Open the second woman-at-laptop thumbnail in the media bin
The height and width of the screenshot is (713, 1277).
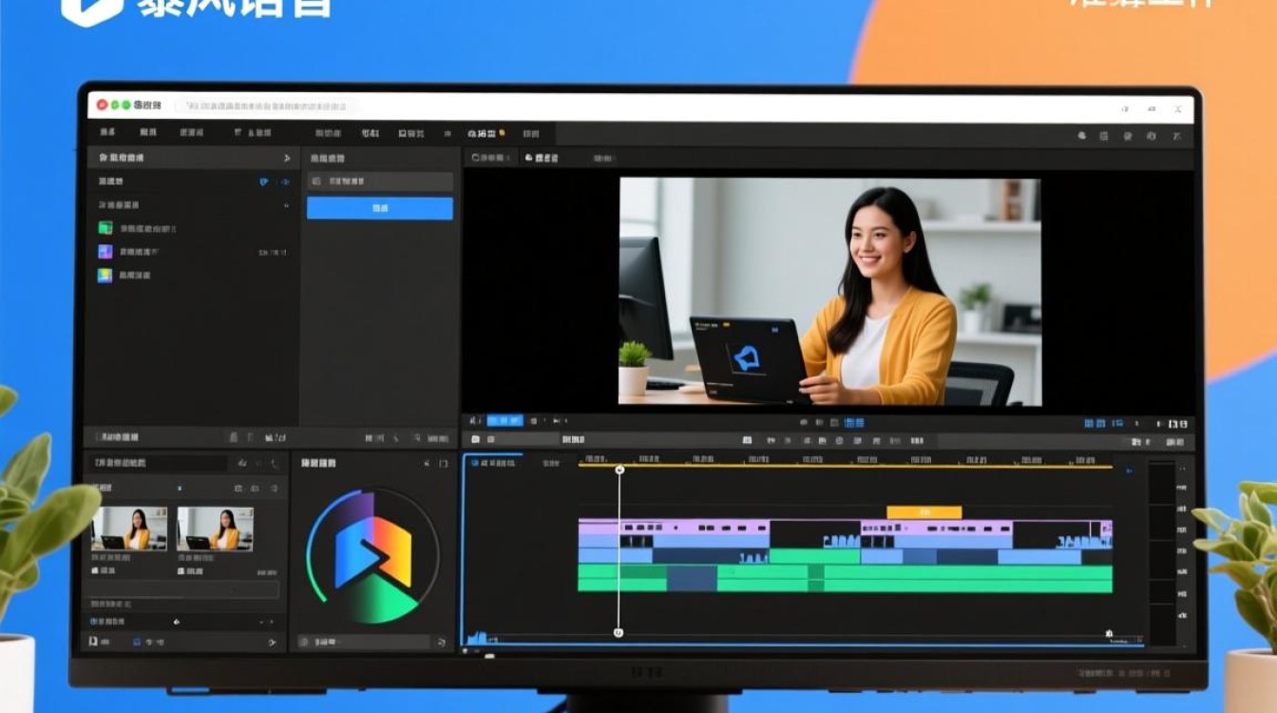click(x=216, y=528)
